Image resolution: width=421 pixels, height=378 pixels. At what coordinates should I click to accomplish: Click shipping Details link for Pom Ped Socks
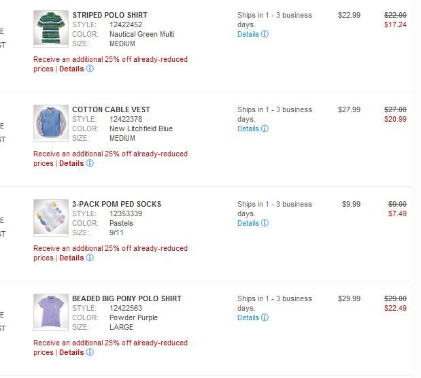(x=248, y=223)
